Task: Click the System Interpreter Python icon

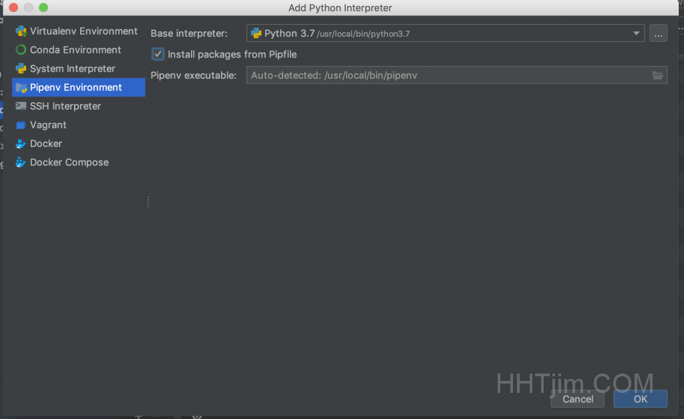Action: [21, 69]
